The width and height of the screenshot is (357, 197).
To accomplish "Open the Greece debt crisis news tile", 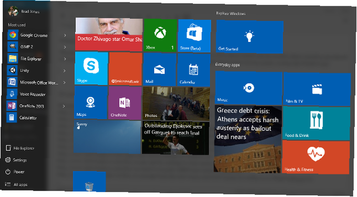I will 248,139.
